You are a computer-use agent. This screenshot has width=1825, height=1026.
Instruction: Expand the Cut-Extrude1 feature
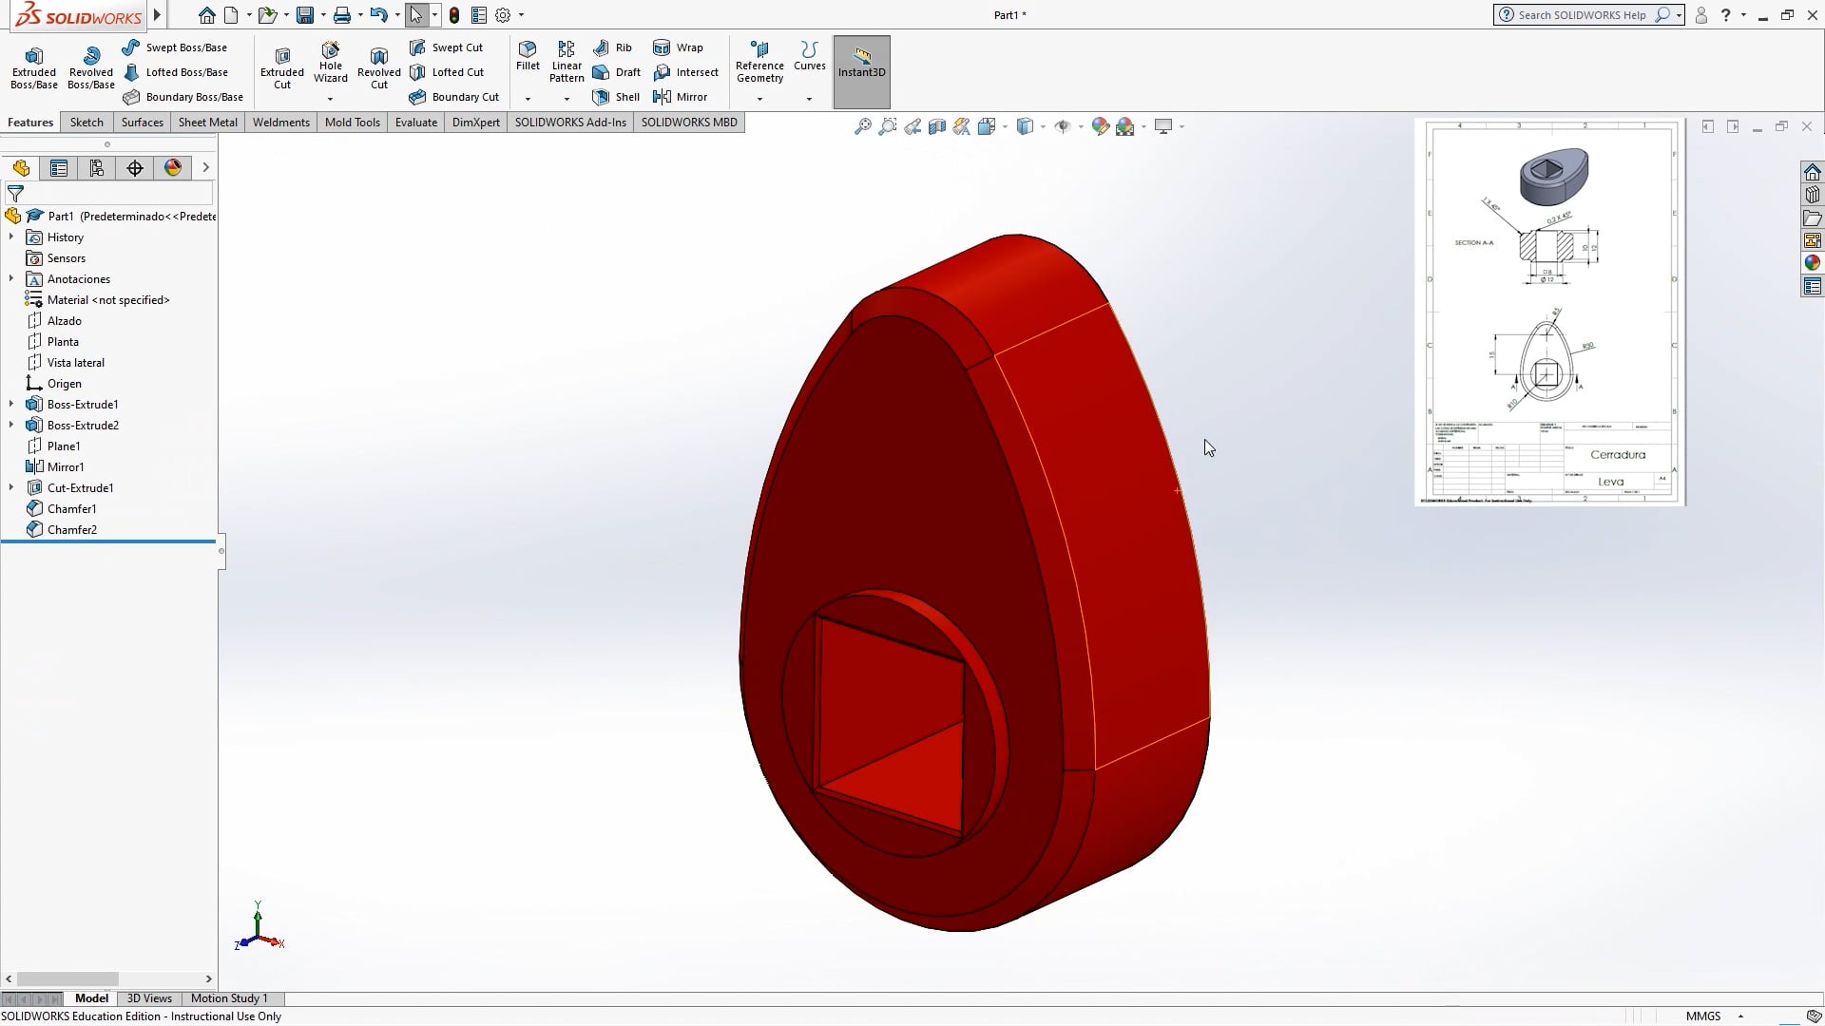[10, 487]
